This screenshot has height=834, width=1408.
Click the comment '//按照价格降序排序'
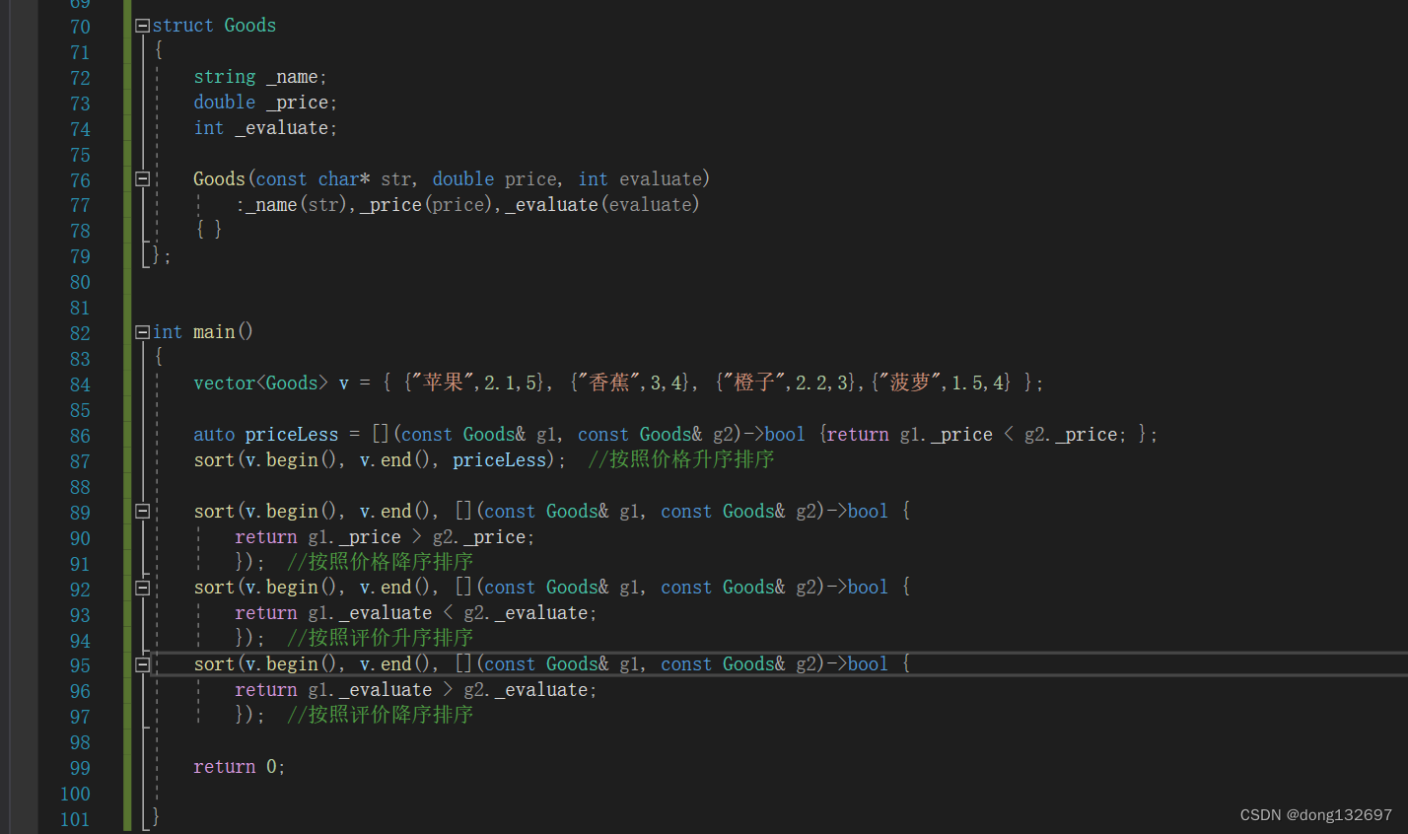[381, 562]
